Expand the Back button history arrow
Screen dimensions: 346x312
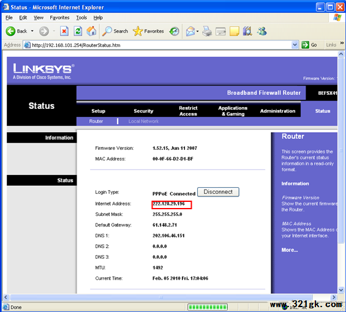click(32, 31)
